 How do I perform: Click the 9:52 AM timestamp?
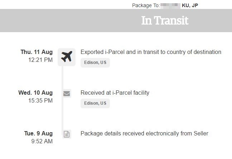(x=42, y=141)
